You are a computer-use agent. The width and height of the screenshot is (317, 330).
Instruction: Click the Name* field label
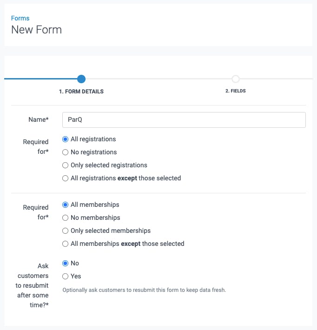pyautogui.click(x=38, y=119)
